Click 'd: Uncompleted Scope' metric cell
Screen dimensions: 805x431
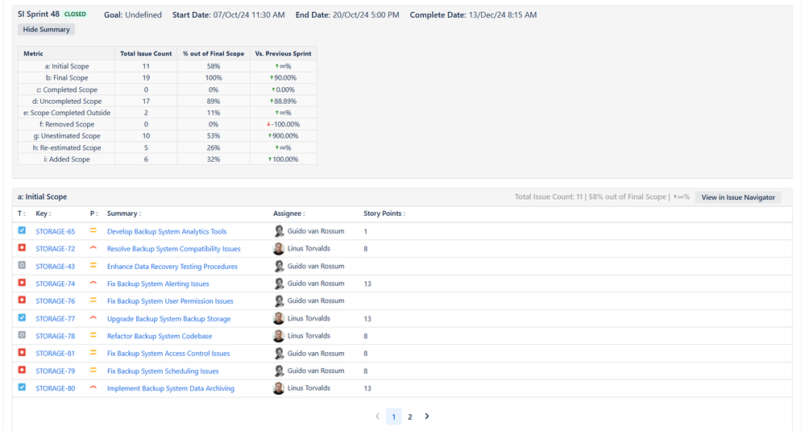(67, 101)
